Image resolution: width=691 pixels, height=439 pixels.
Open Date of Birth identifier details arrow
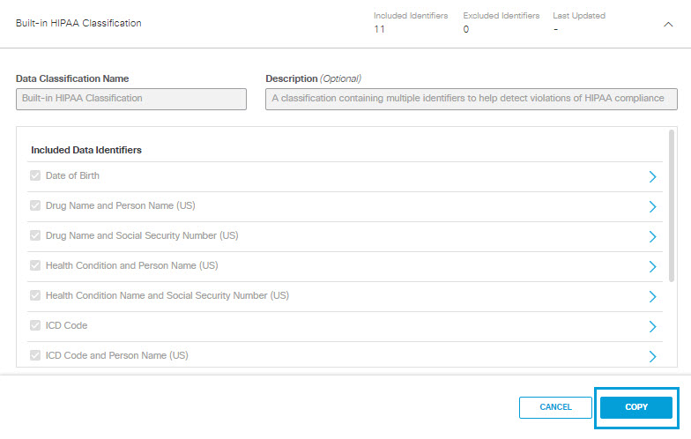(x=652, y=176)
